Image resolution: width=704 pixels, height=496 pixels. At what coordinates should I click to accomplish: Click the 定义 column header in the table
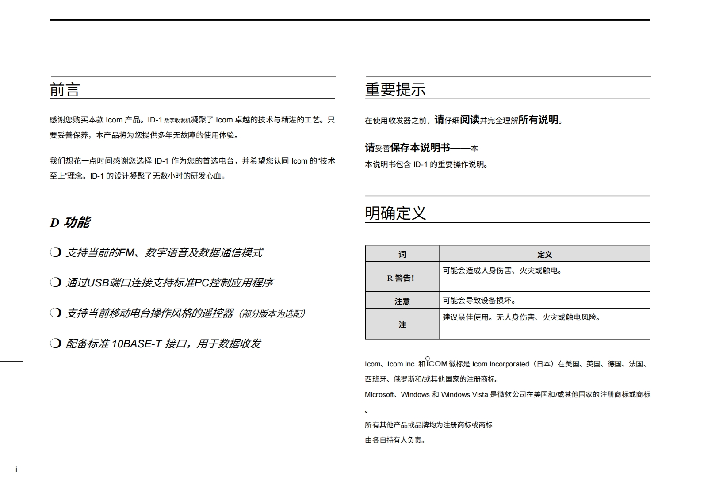pyautogui.click(x=544, y=254)
